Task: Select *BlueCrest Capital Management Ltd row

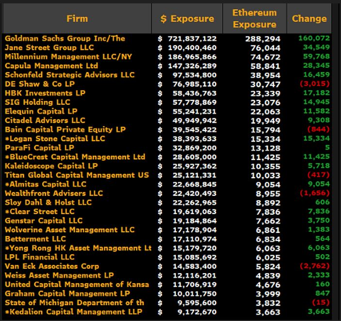Action: (x=75, y=157)
